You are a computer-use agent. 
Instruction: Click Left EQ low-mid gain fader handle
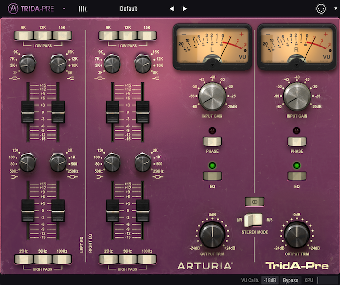[58, 210]
